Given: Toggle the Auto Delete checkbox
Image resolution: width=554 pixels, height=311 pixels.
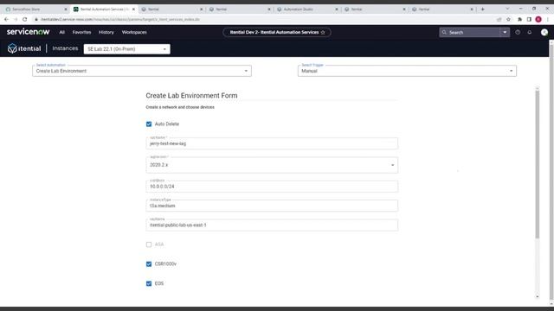Looking at the screenshot, I should (149, 124).
